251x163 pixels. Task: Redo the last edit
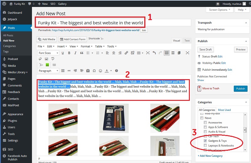point(160,53)
